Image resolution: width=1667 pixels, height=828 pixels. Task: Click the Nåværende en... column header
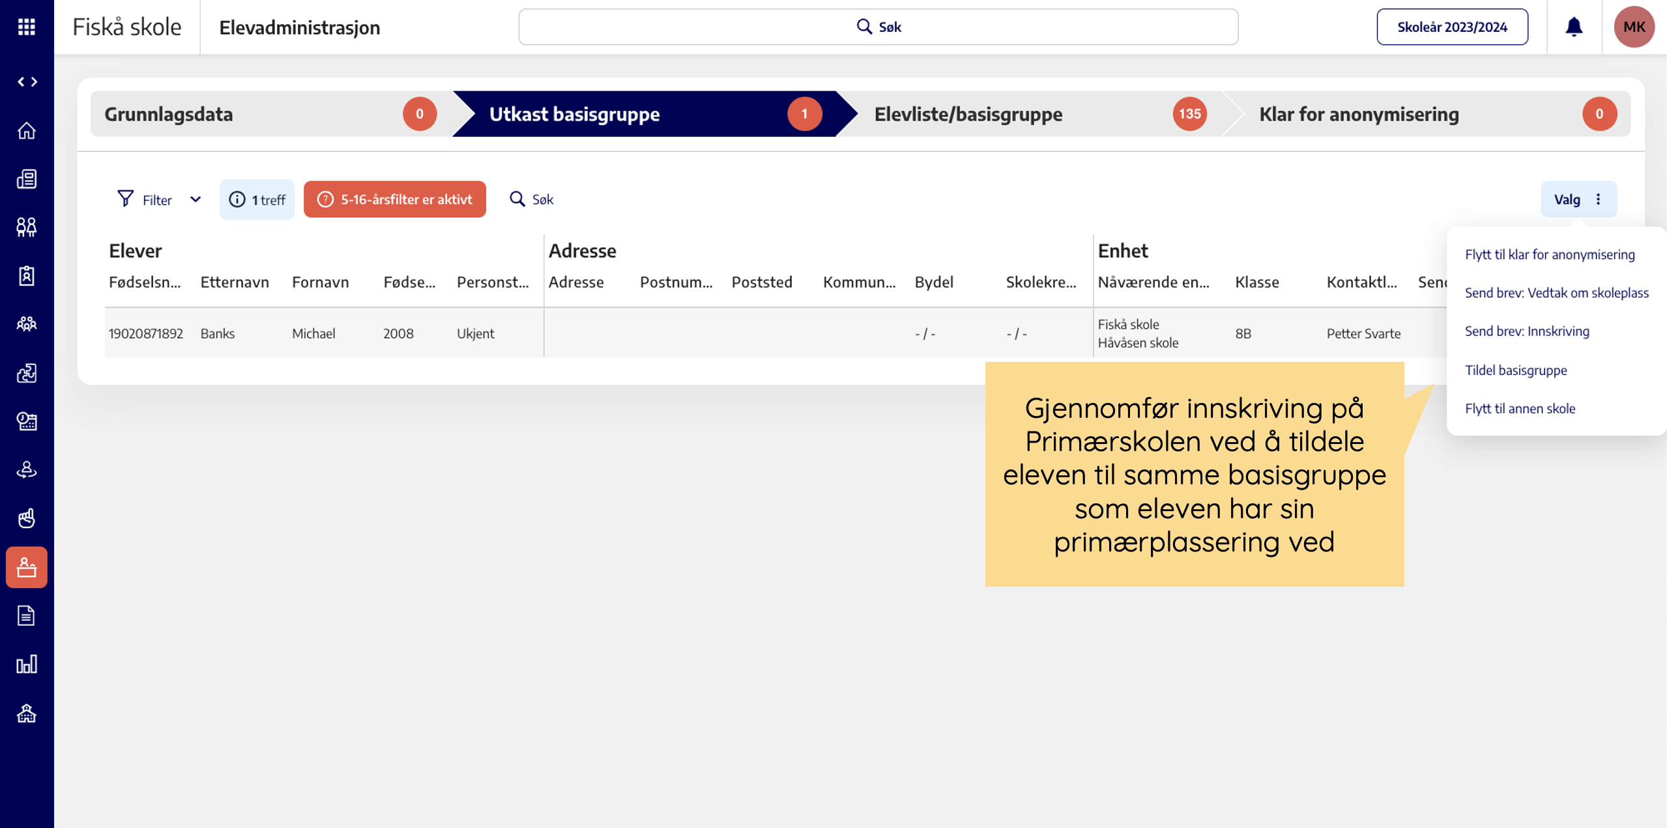pyautogui.click(x=1153, y=282)
